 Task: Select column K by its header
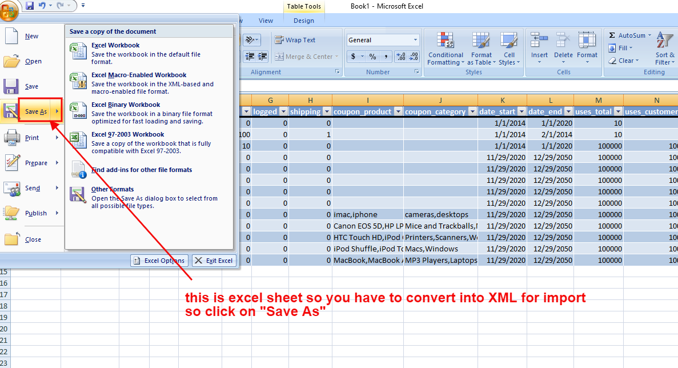503,101
